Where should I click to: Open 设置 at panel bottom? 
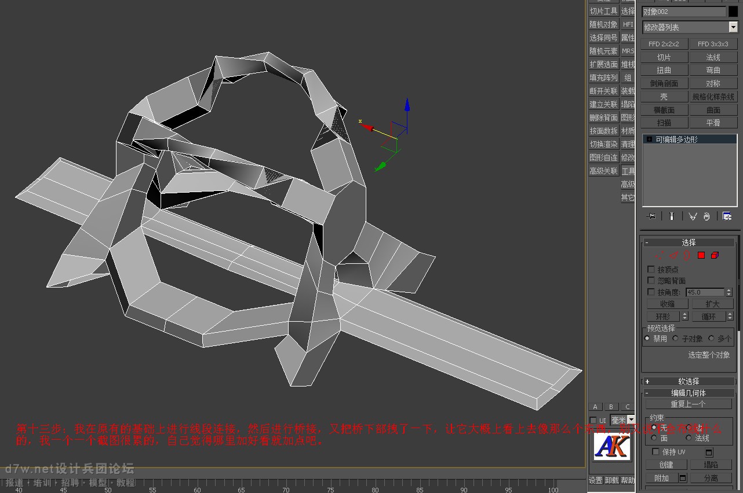click(x=596, y=480)
